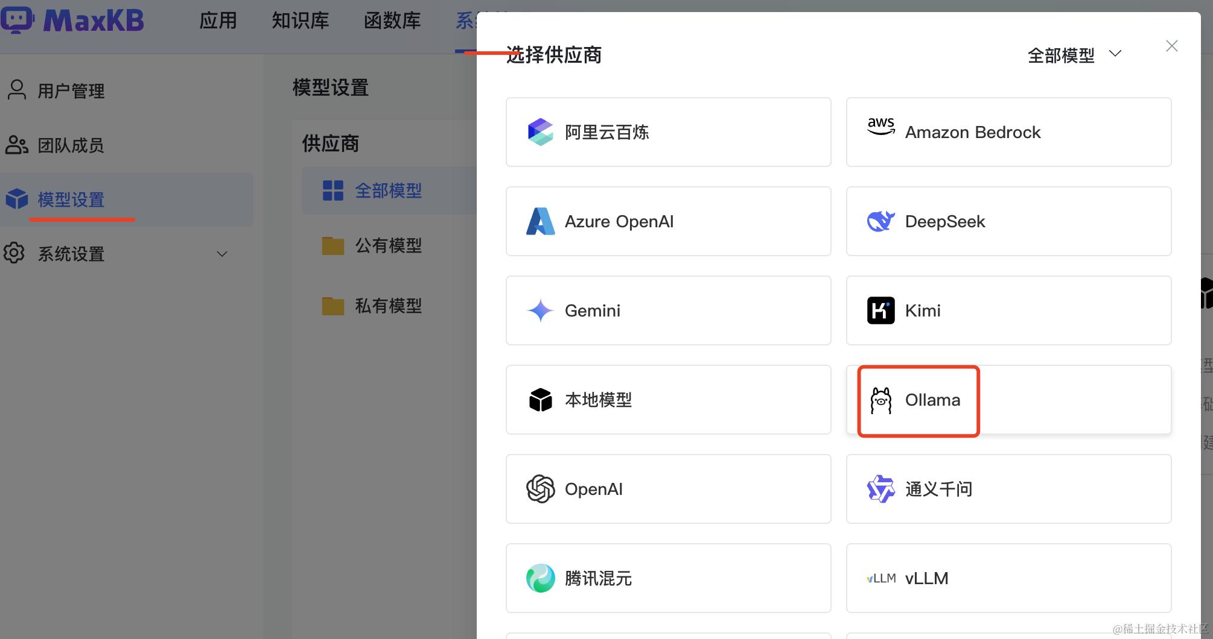Click the AWS logo icon
Screen dimensions: 1213x639
tap(881, 127)
